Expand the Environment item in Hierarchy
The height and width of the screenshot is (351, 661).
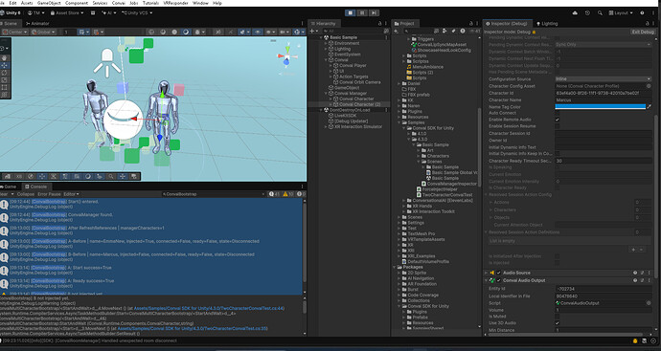(x=326, y=43)
